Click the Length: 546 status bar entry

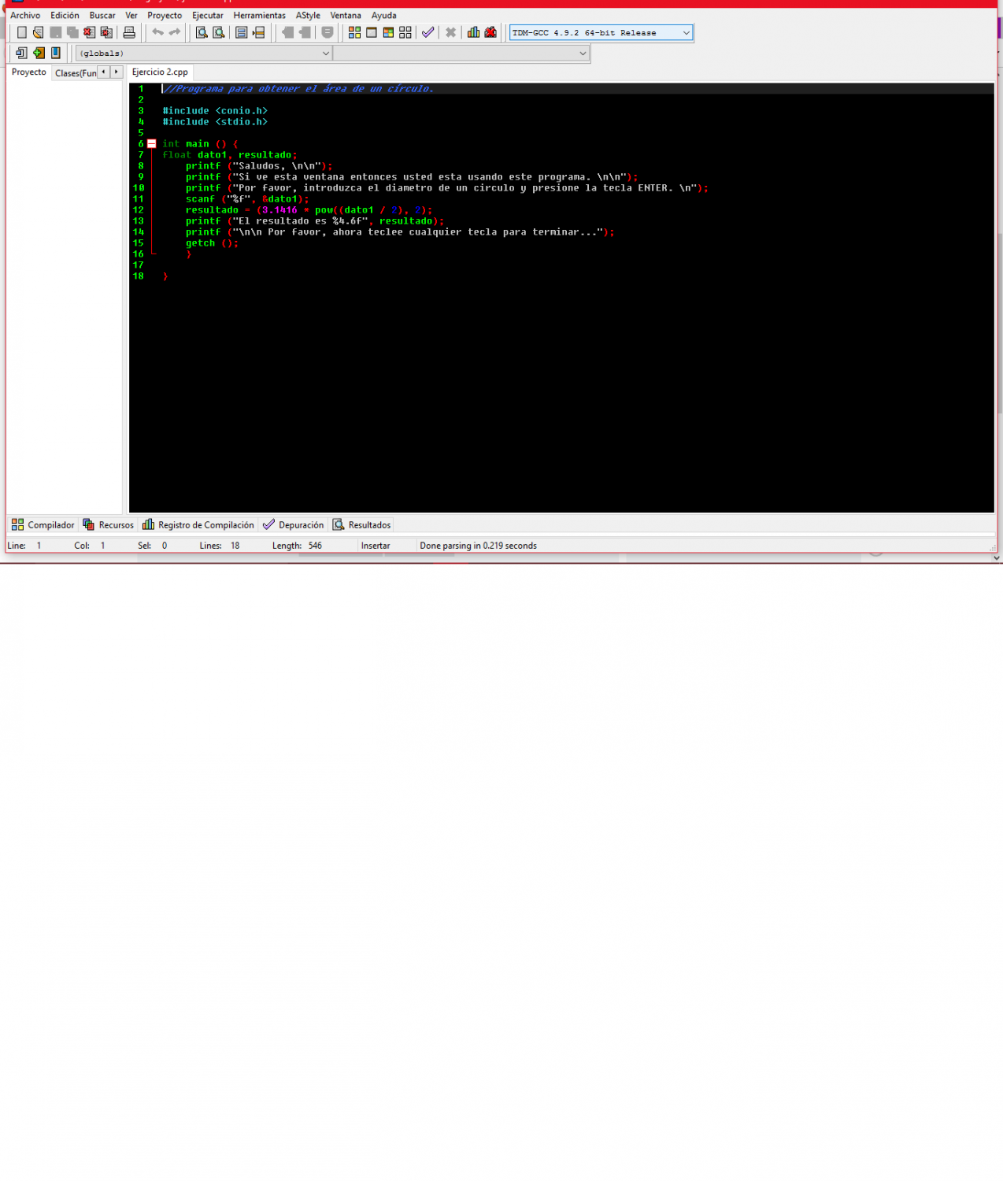click(x=297, y=546)
